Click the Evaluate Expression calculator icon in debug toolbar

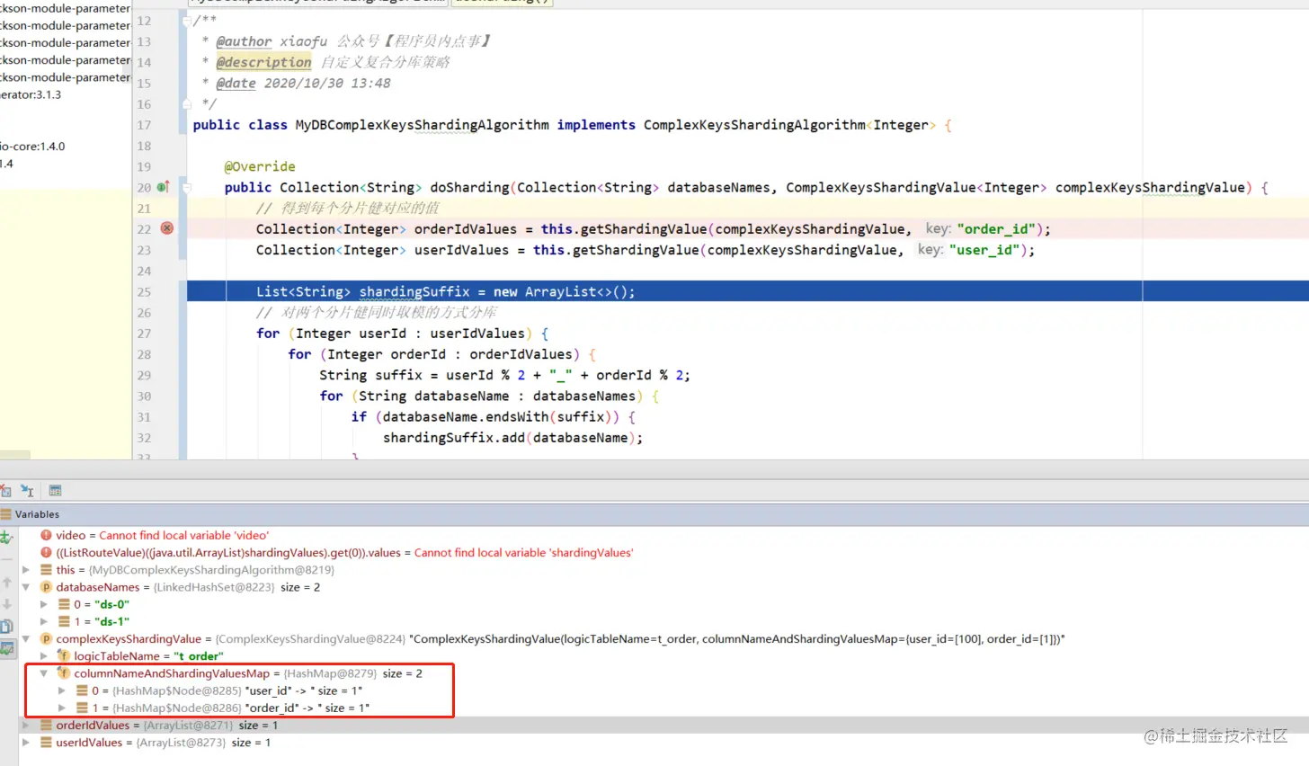click(x=56, y=491)
